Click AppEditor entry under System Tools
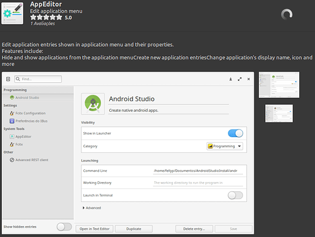 (x=21, y=137)
